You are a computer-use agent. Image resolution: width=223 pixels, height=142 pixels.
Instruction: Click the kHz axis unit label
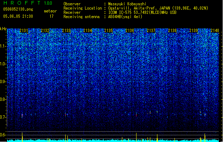coord(3,29)
